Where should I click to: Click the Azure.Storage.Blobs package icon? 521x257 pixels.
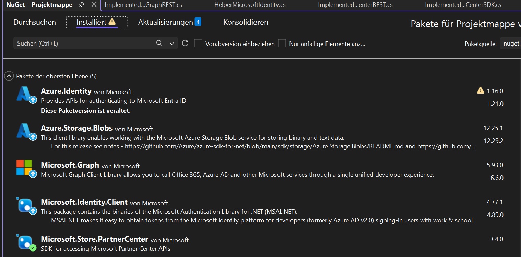tap(26, 132)
